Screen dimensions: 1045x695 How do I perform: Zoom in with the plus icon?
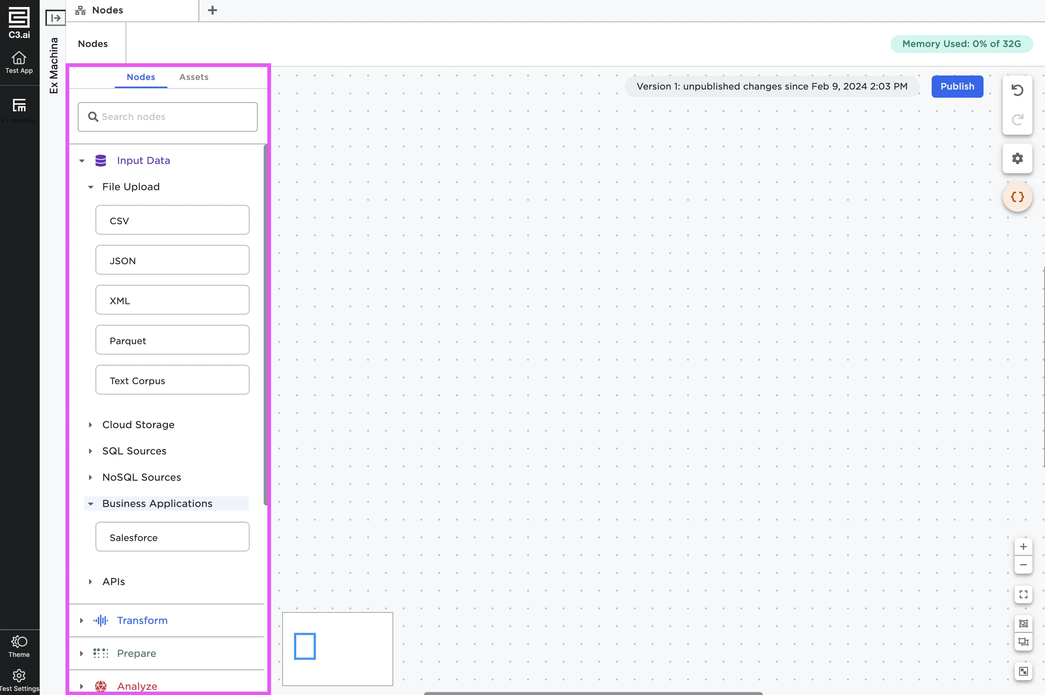(x=1023, y=547)
